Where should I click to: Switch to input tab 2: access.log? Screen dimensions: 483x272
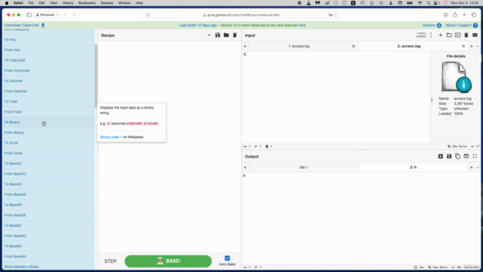[409, 46]
